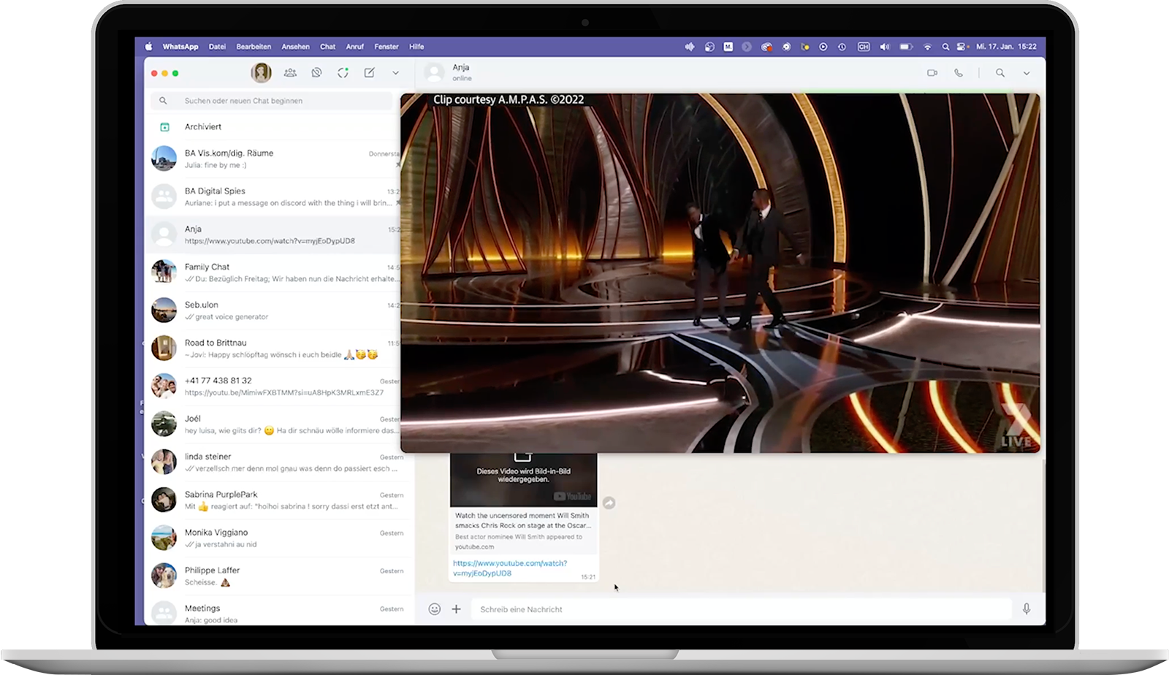Open the CH keyboard input source menu
1169x675 pixels.
864,47
